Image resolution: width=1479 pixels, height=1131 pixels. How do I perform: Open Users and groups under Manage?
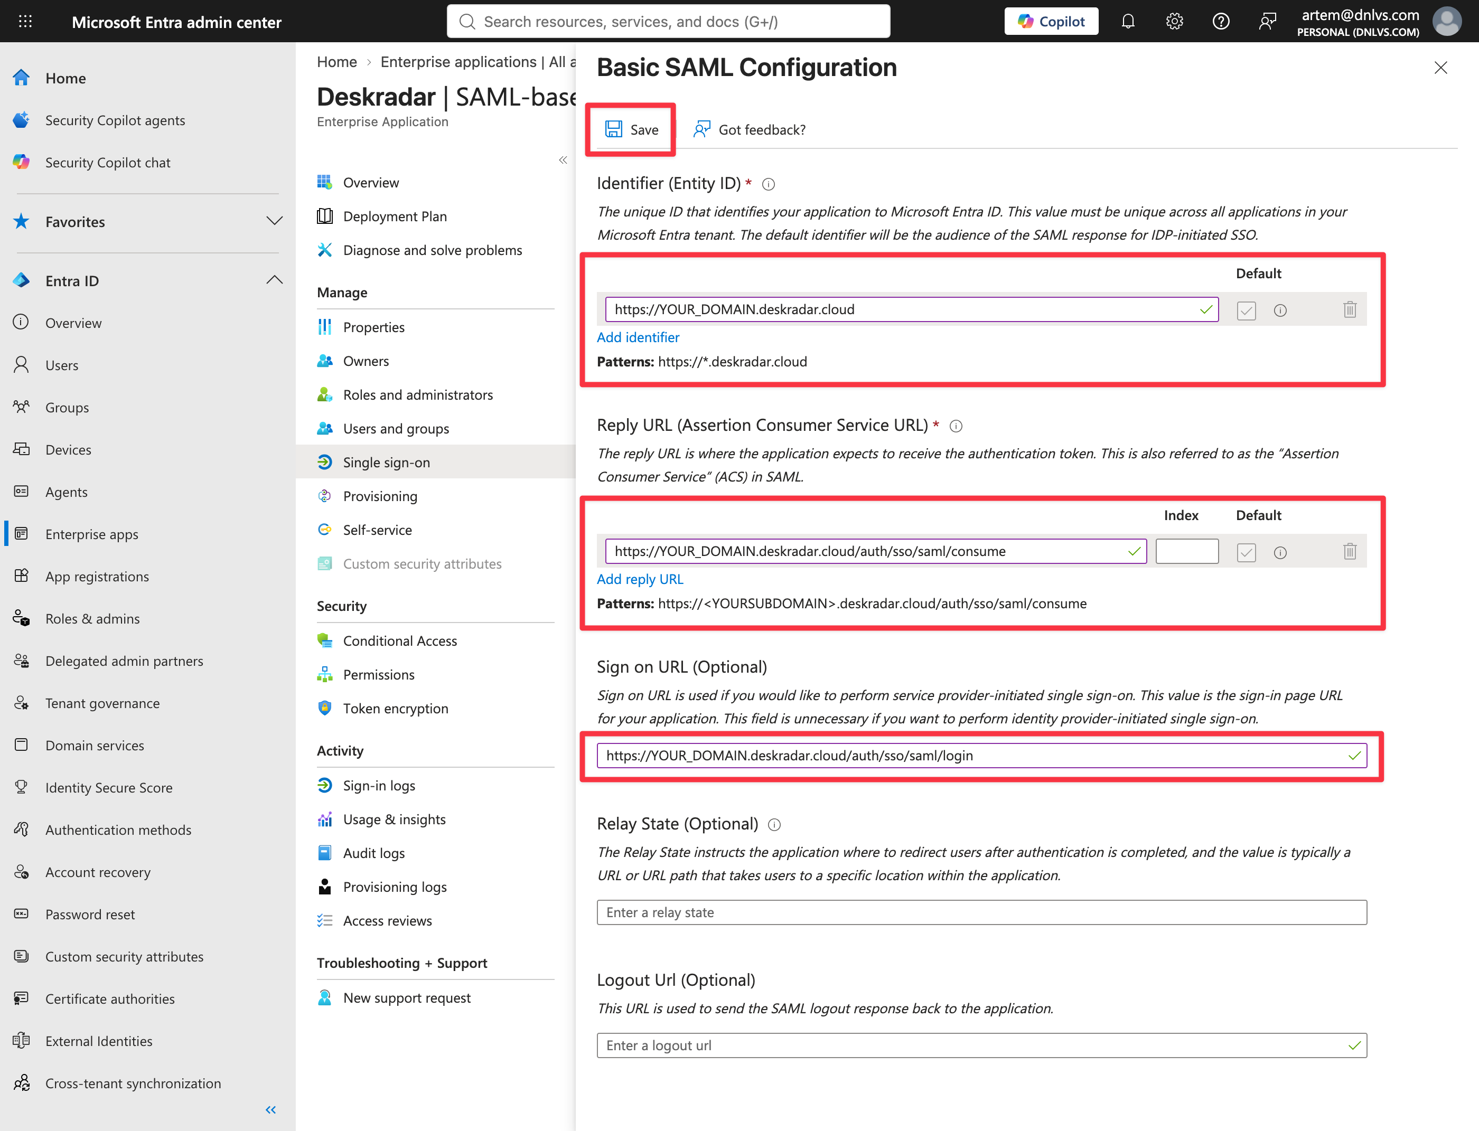pyautogui.click(x=396, y=429)
